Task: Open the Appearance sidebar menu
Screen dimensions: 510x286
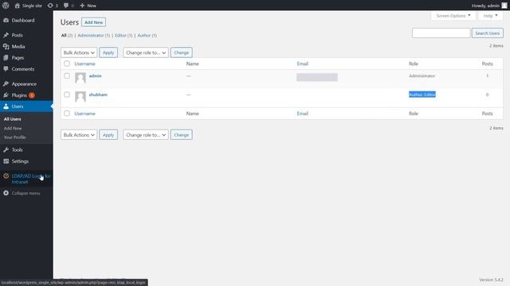Action: click(x=24, y=84)
